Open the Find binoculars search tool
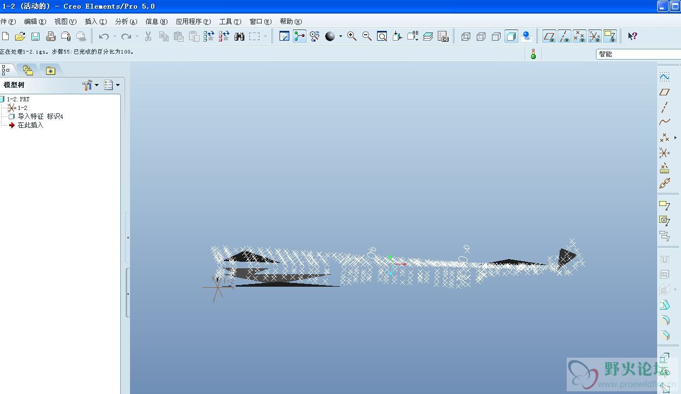Viewport: 681px width, 394px height. tap(239, 36)
